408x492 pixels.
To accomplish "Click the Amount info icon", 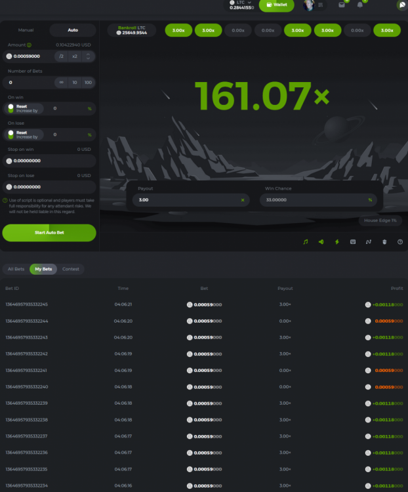I will click(x=30, y=45).
